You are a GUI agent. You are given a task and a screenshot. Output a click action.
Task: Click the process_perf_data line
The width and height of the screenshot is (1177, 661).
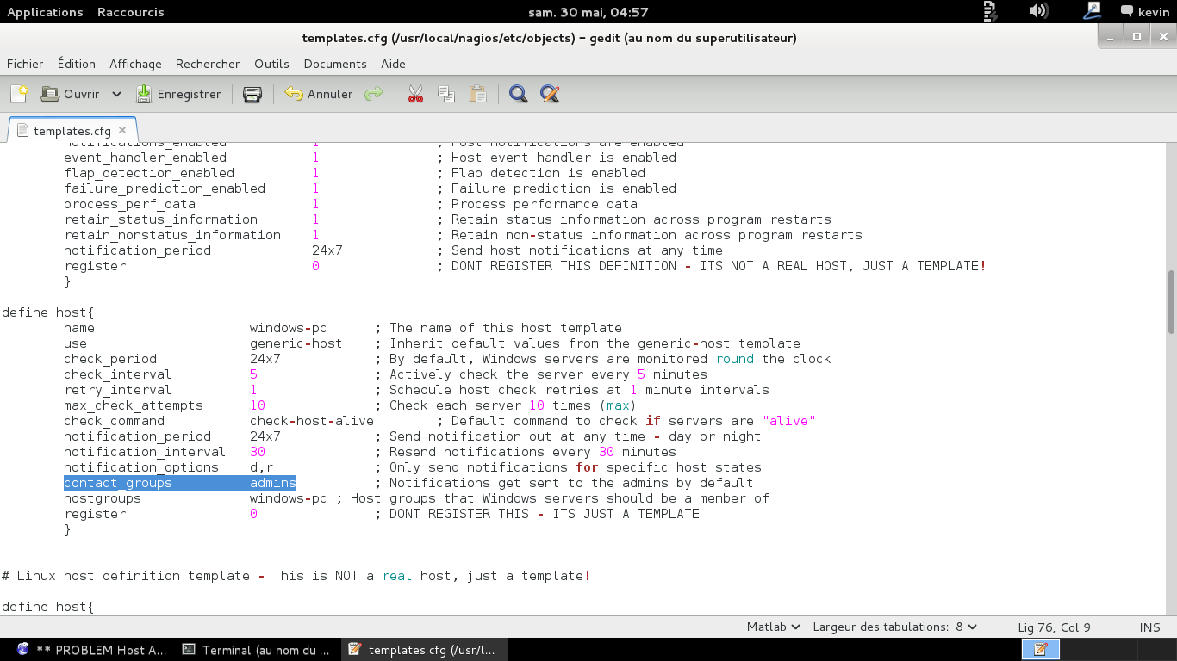click(x=351, y=204)
